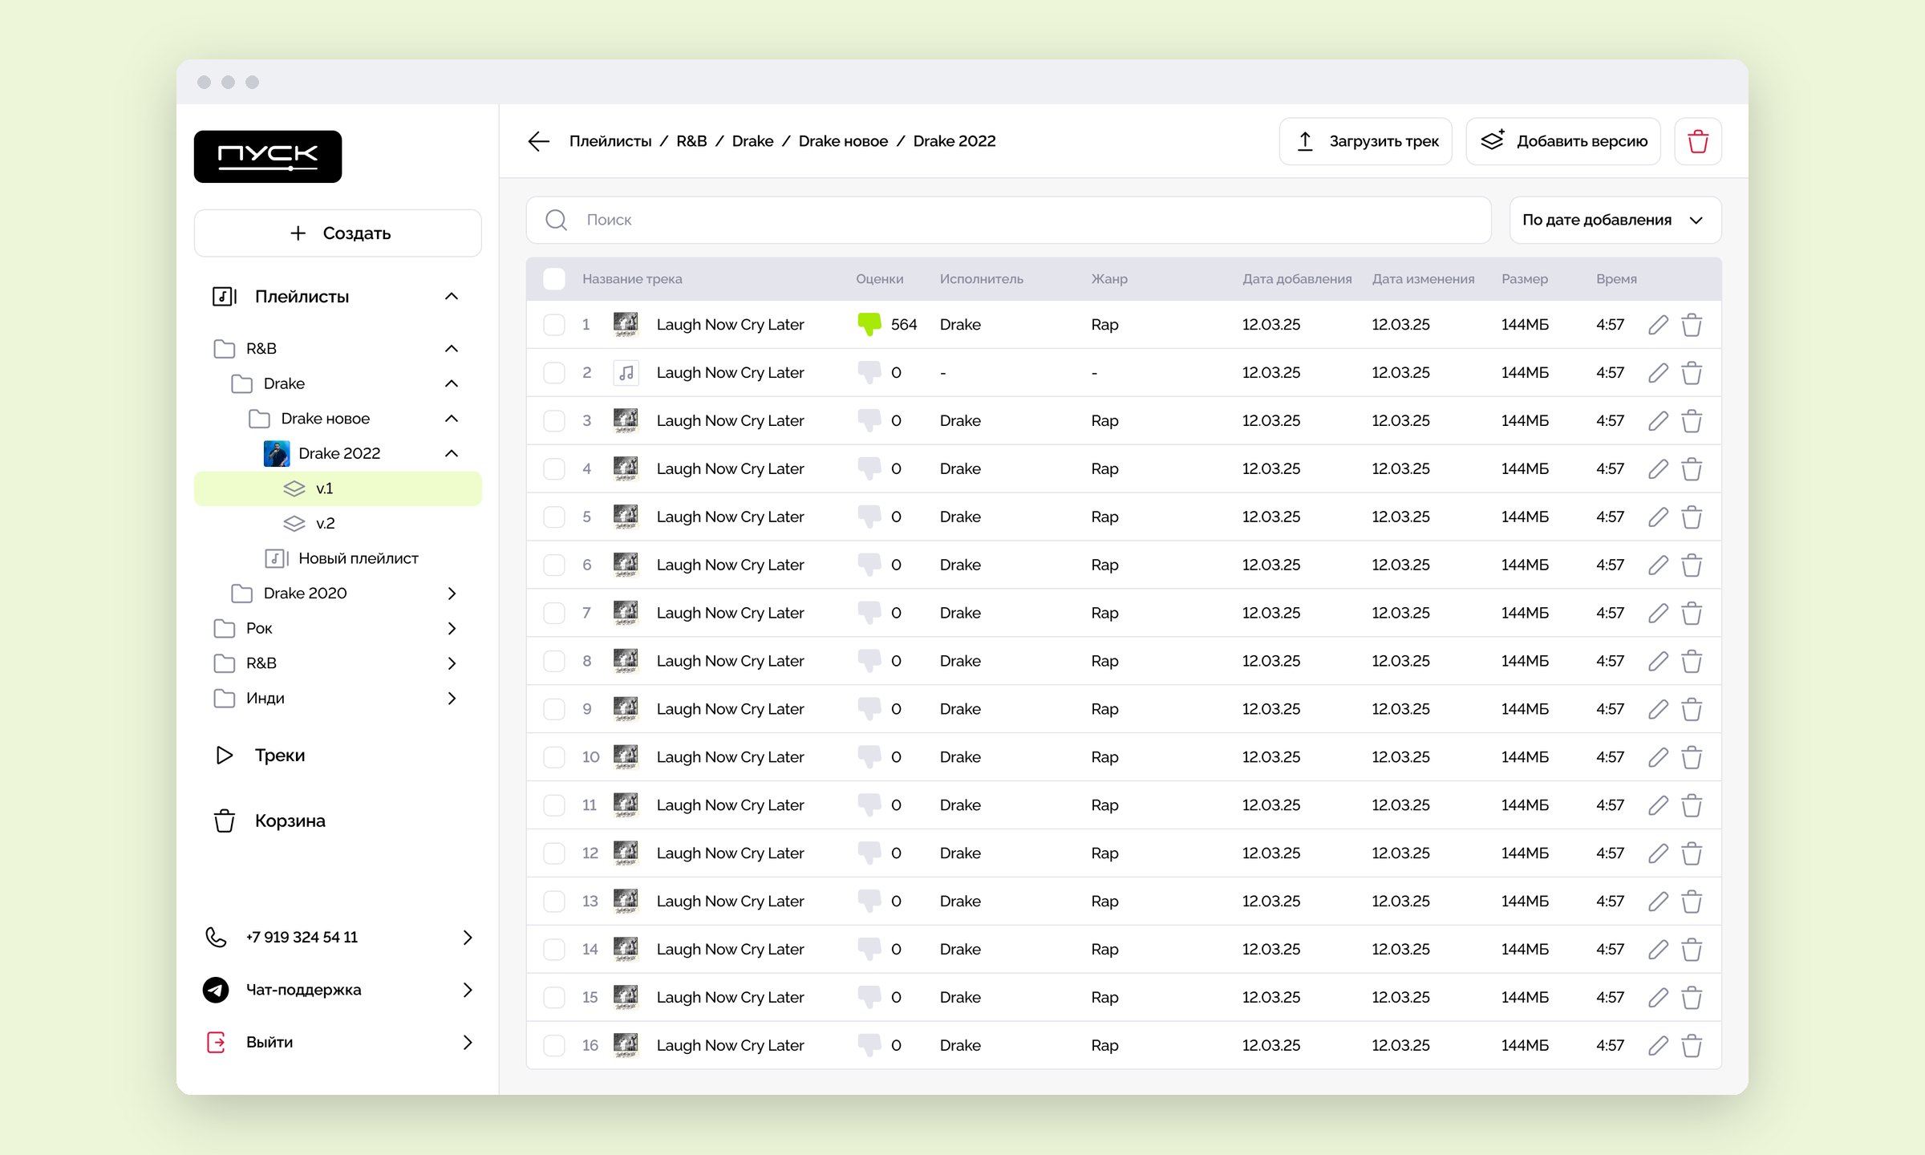Click the music note placeholder icon on track 2
The height and width of the screenshot is (1155, 1925).
[x=626, y=373]
